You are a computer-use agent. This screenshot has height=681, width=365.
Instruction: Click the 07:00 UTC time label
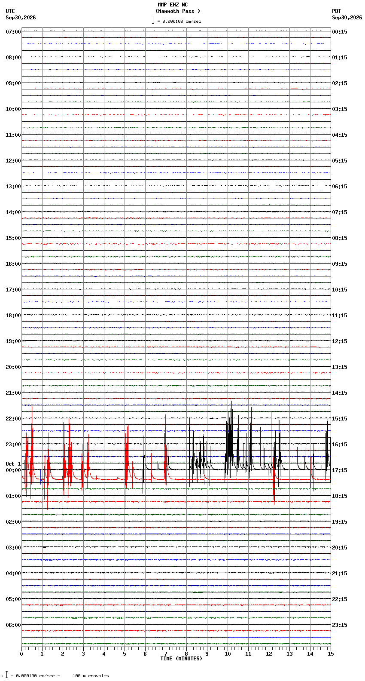point(13,32)
